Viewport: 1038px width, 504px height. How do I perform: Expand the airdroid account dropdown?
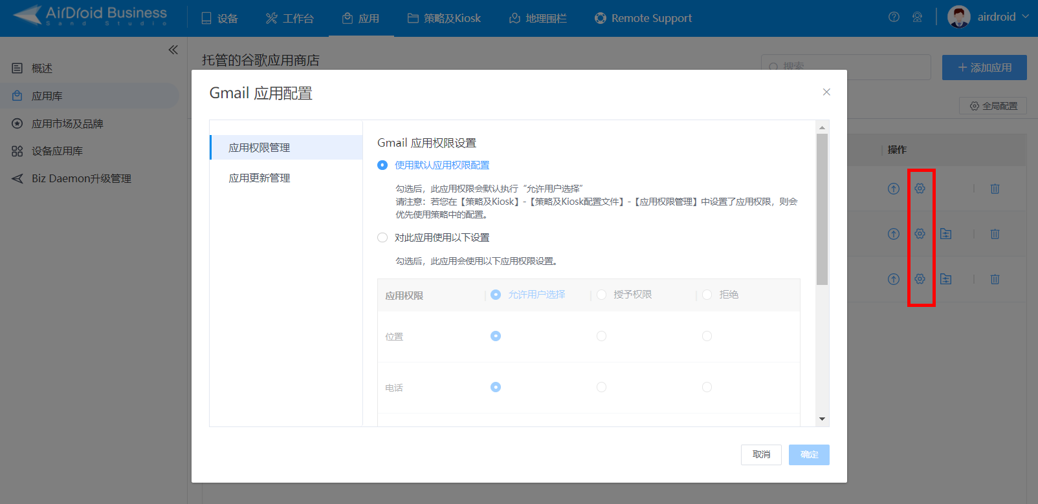click(1002, 17)
